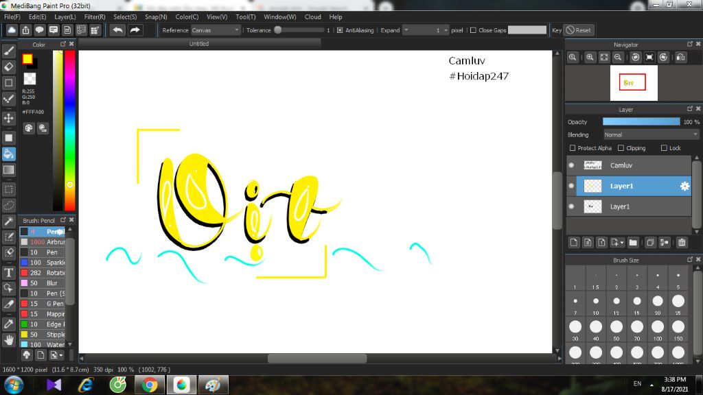Select the Eyedropper tool

(x=8, y=324)
